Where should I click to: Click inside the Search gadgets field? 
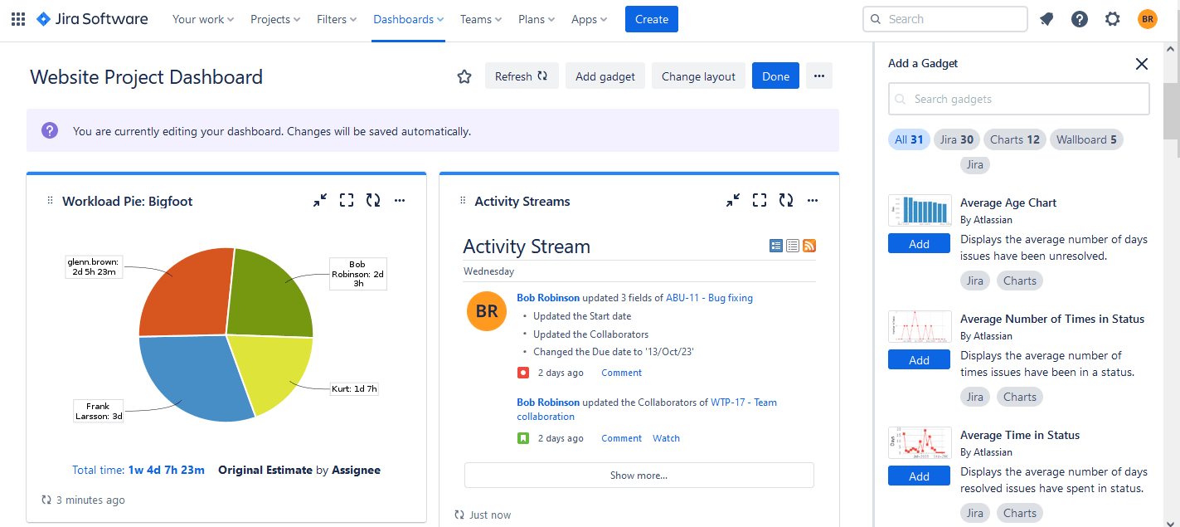1018,98
